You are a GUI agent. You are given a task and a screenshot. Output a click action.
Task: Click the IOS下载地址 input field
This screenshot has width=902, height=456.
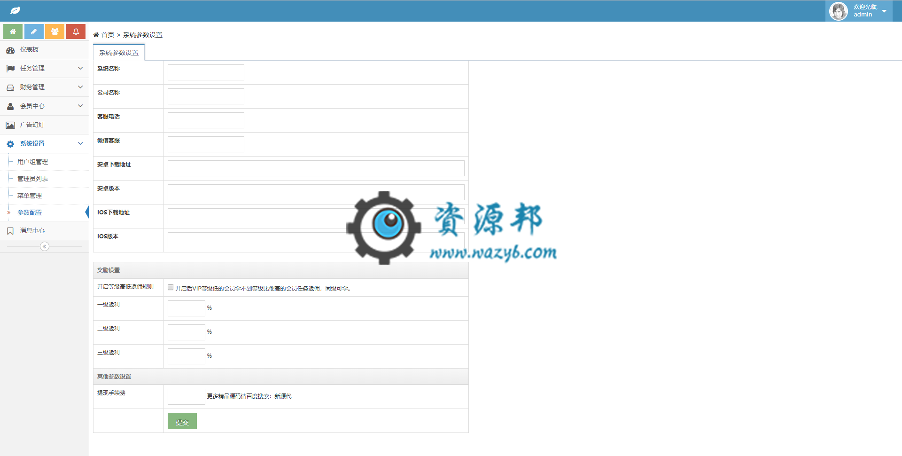point(316,216)
